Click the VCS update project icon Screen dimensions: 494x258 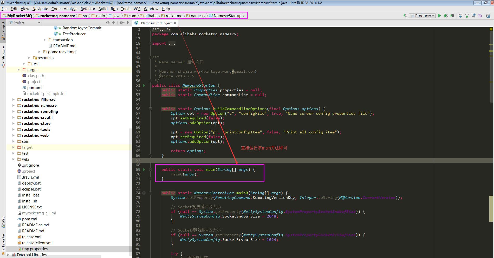click(x=460, y=16)
